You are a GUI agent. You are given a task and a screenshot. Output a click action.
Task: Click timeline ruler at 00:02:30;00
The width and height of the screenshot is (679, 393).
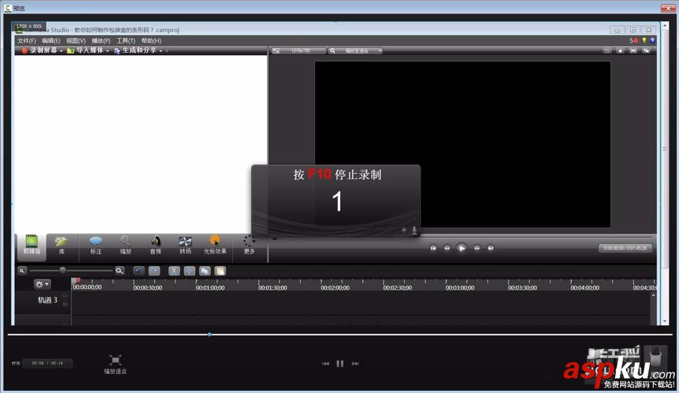[397, 287]
